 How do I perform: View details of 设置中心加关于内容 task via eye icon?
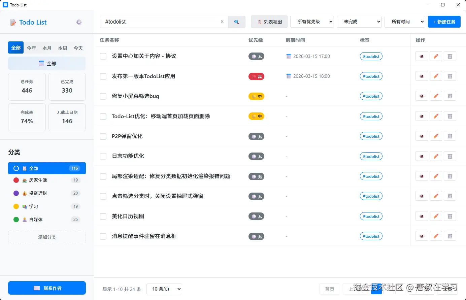click(422, 56)
